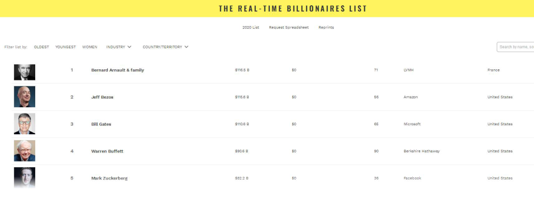Filter the list by Oldest
The height and width of the screenshot is (203, 534).
(42, 47)
